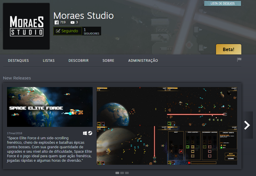This screenshot has height=176, width=256.
Task: Open the DESTAQUES tab
Action: (x=18, y=61)
